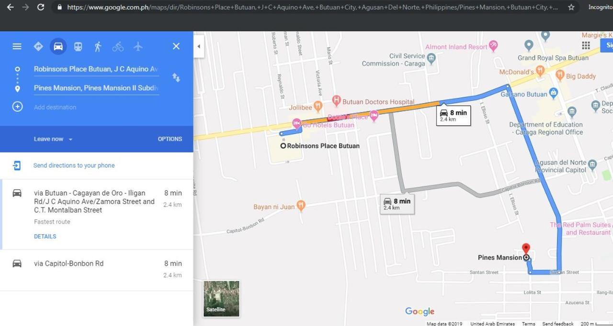Click Department of Education Caraga Regional Office label
This screenshot has height=326, width=613.
coord(546,128)
